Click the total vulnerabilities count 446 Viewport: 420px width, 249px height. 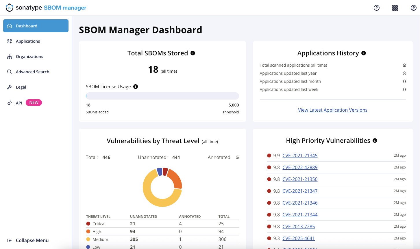point(106,157)
